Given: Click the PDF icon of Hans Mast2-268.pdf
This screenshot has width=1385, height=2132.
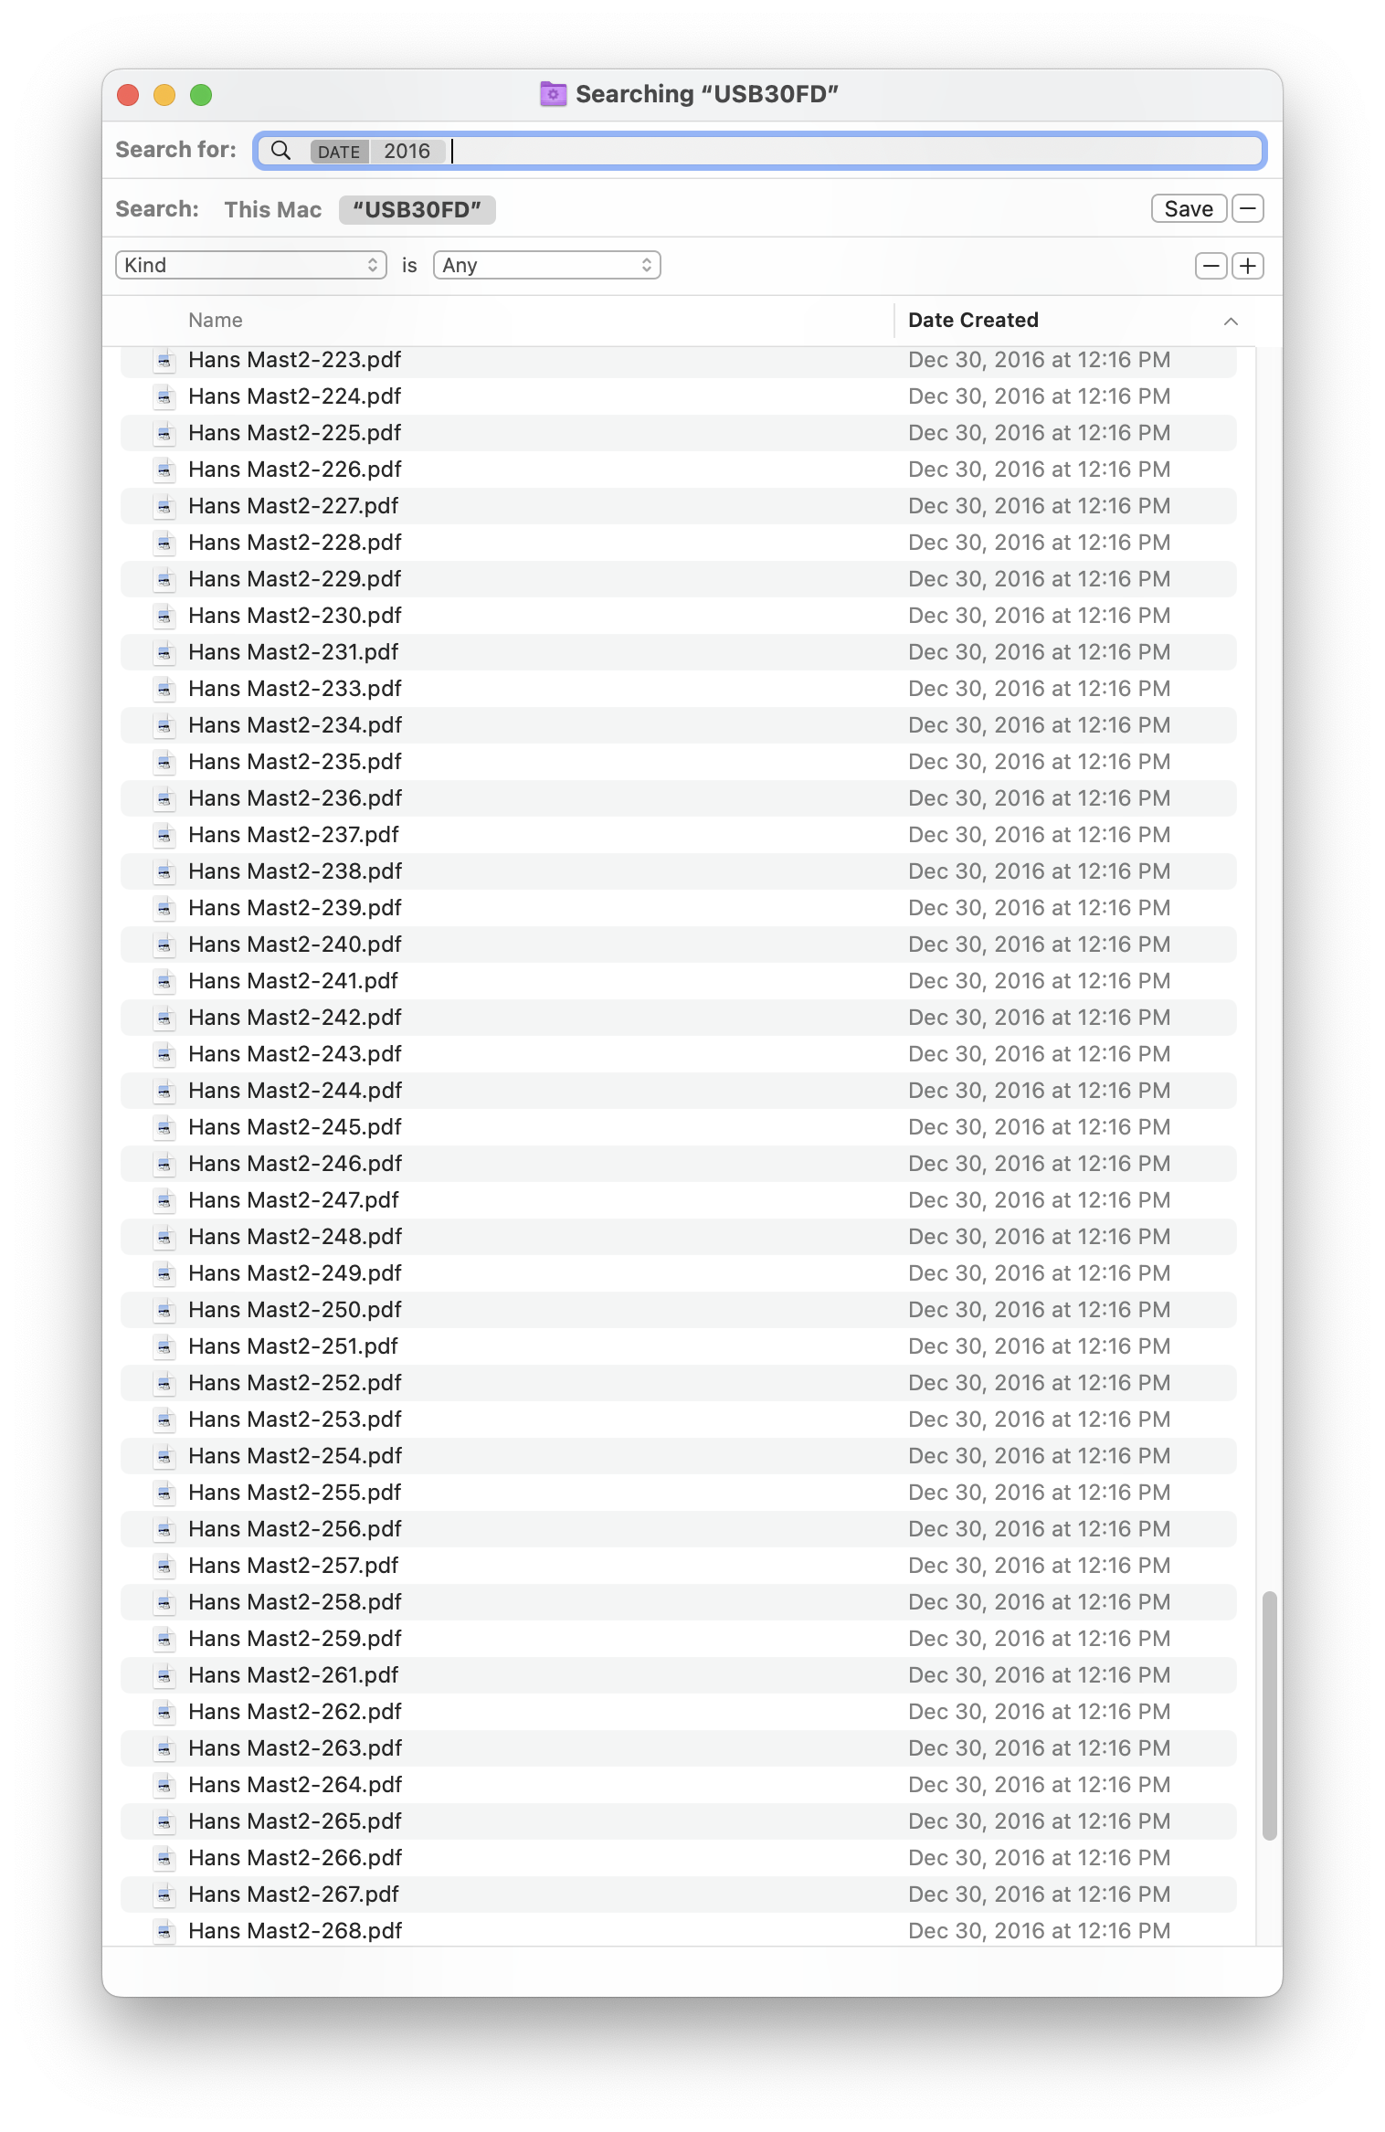Looking at the screenshot, I should click(164, 1931).
